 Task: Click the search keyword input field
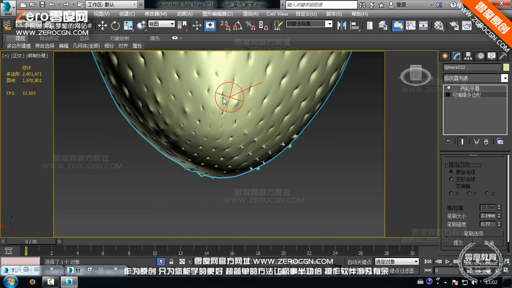pyautogui.click(x=322, y=5)
